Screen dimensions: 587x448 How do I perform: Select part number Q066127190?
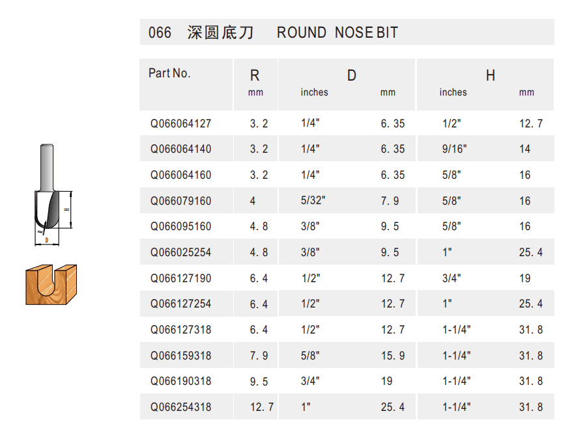(180, 278)
